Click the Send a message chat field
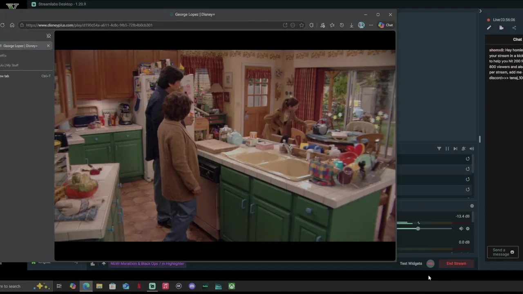 pos(503,252)
